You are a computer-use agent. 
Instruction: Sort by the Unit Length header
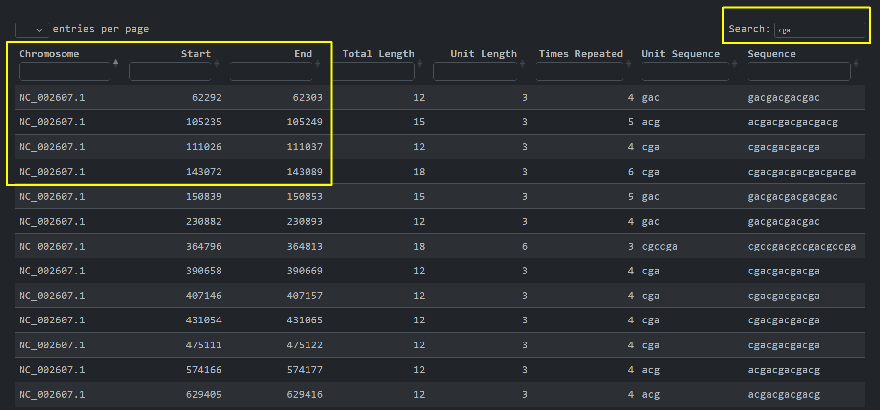(x=483, y=54)
